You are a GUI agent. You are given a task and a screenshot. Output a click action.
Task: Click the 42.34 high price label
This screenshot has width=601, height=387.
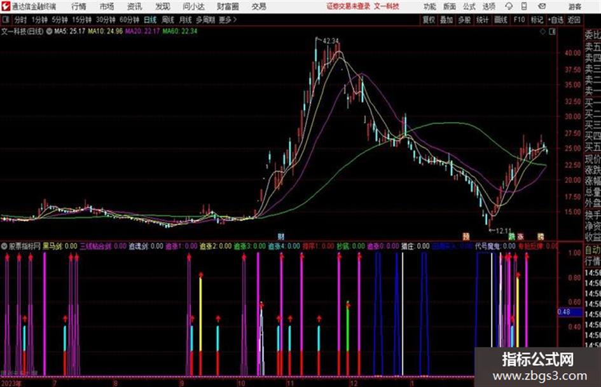[x=331, y=41]
